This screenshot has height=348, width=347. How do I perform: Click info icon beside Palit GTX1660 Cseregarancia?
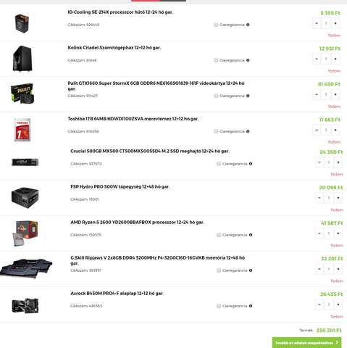pyautogui.click(x=248, y=96)
